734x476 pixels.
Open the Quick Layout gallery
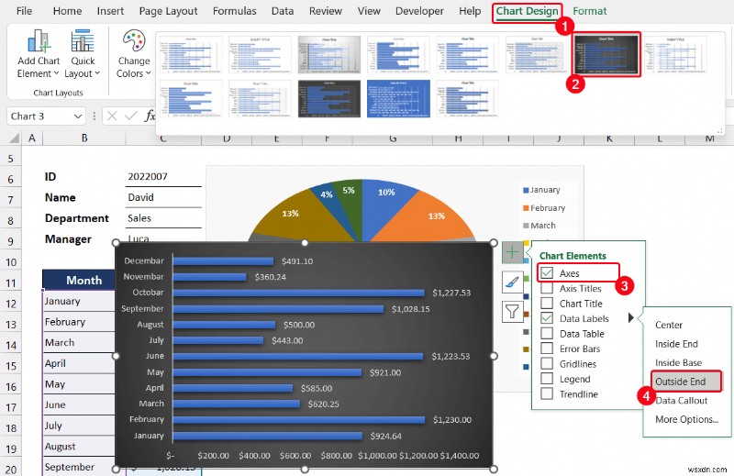point(83,54)
